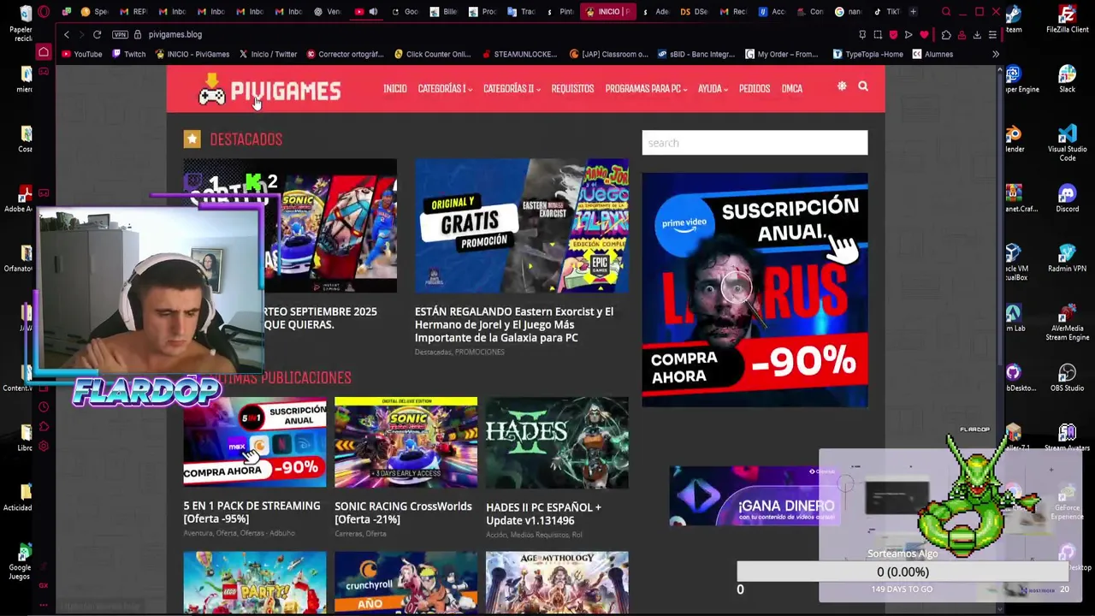Open the Destacadas category tag
1095x616 pixels.
433,352
